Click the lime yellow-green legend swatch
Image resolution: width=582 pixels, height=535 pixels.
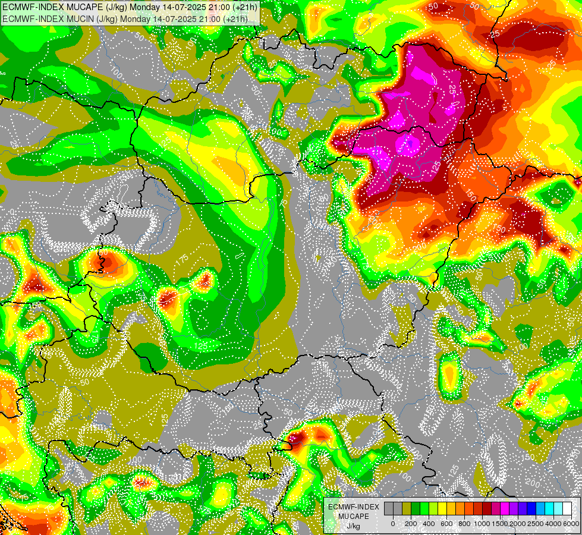tap(433, 509)
